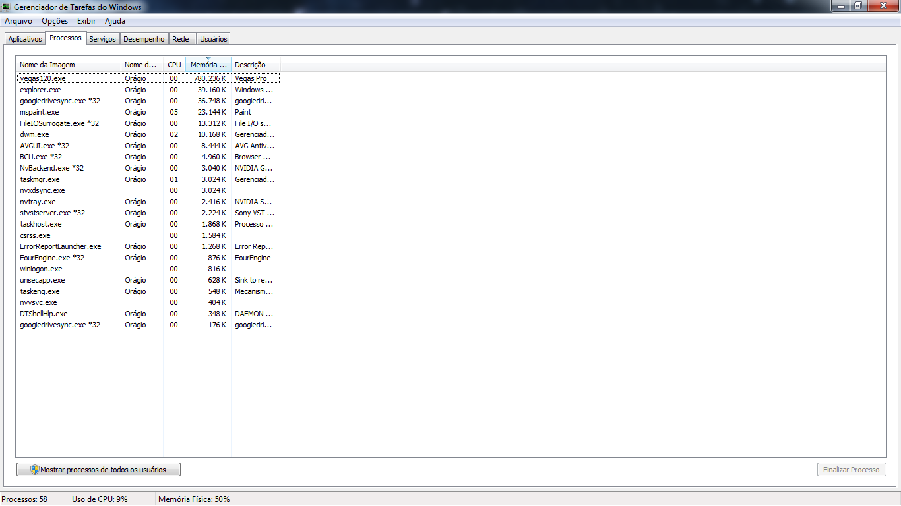Open the Desempenho tab

click(144, 39)
